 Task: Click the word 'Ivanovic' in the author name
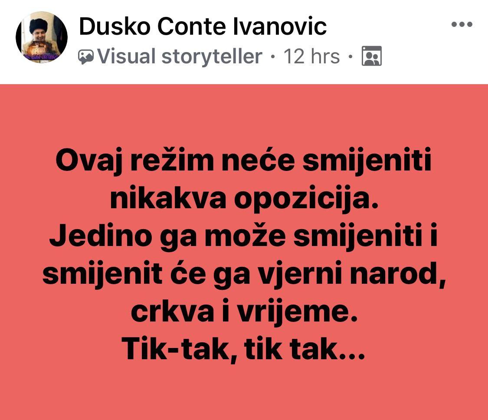click(280, 26)
